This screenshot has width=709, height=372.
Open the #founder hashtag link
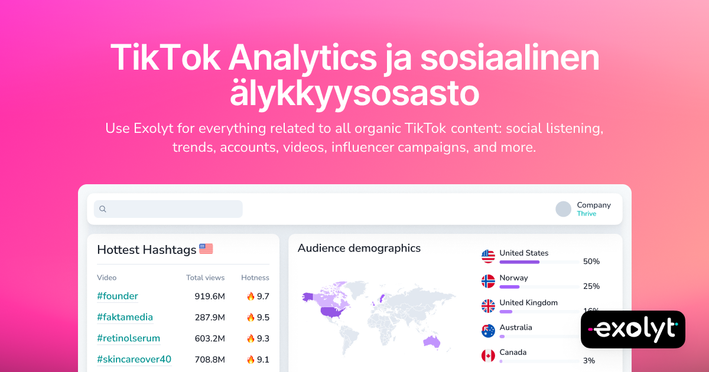coord(118,296)
